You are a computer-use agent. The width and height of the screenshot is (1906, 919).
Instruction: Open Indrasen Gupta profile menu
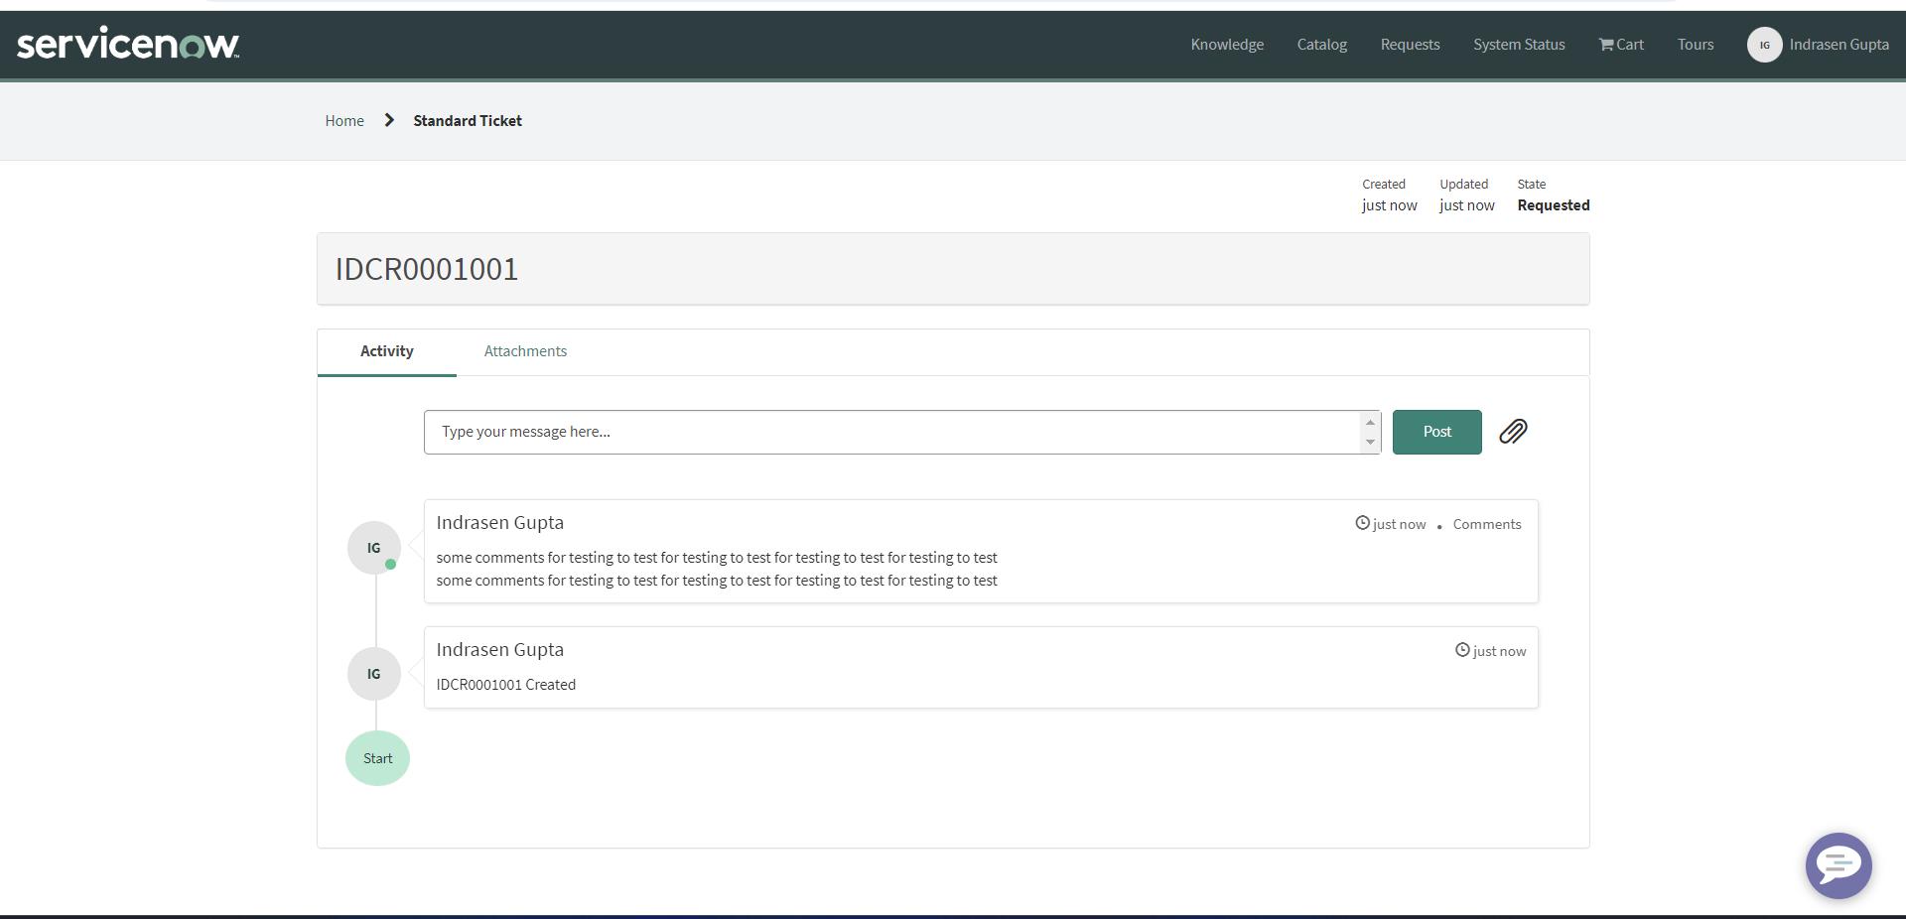1838,45
